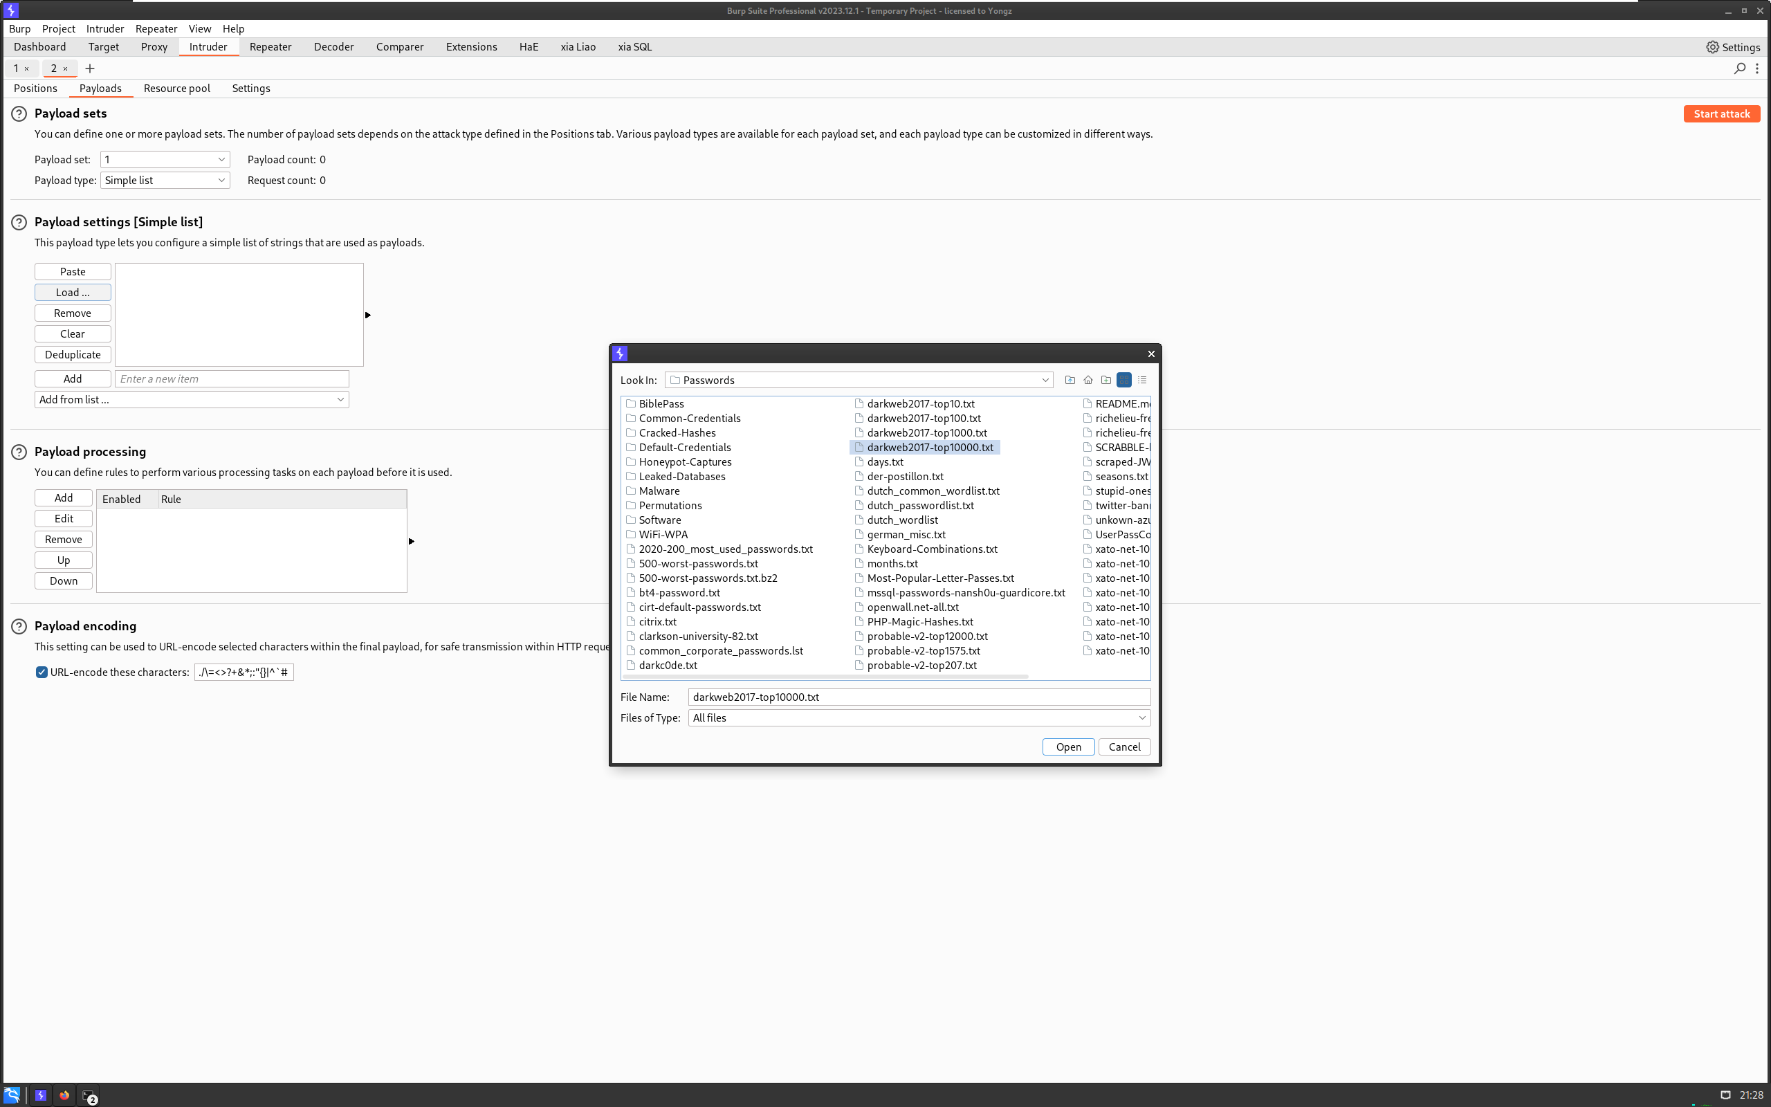Add a new Intruder tab with plus icon
The width and height of the screenshot is (1771, 1107).
(x=90, y=68)
